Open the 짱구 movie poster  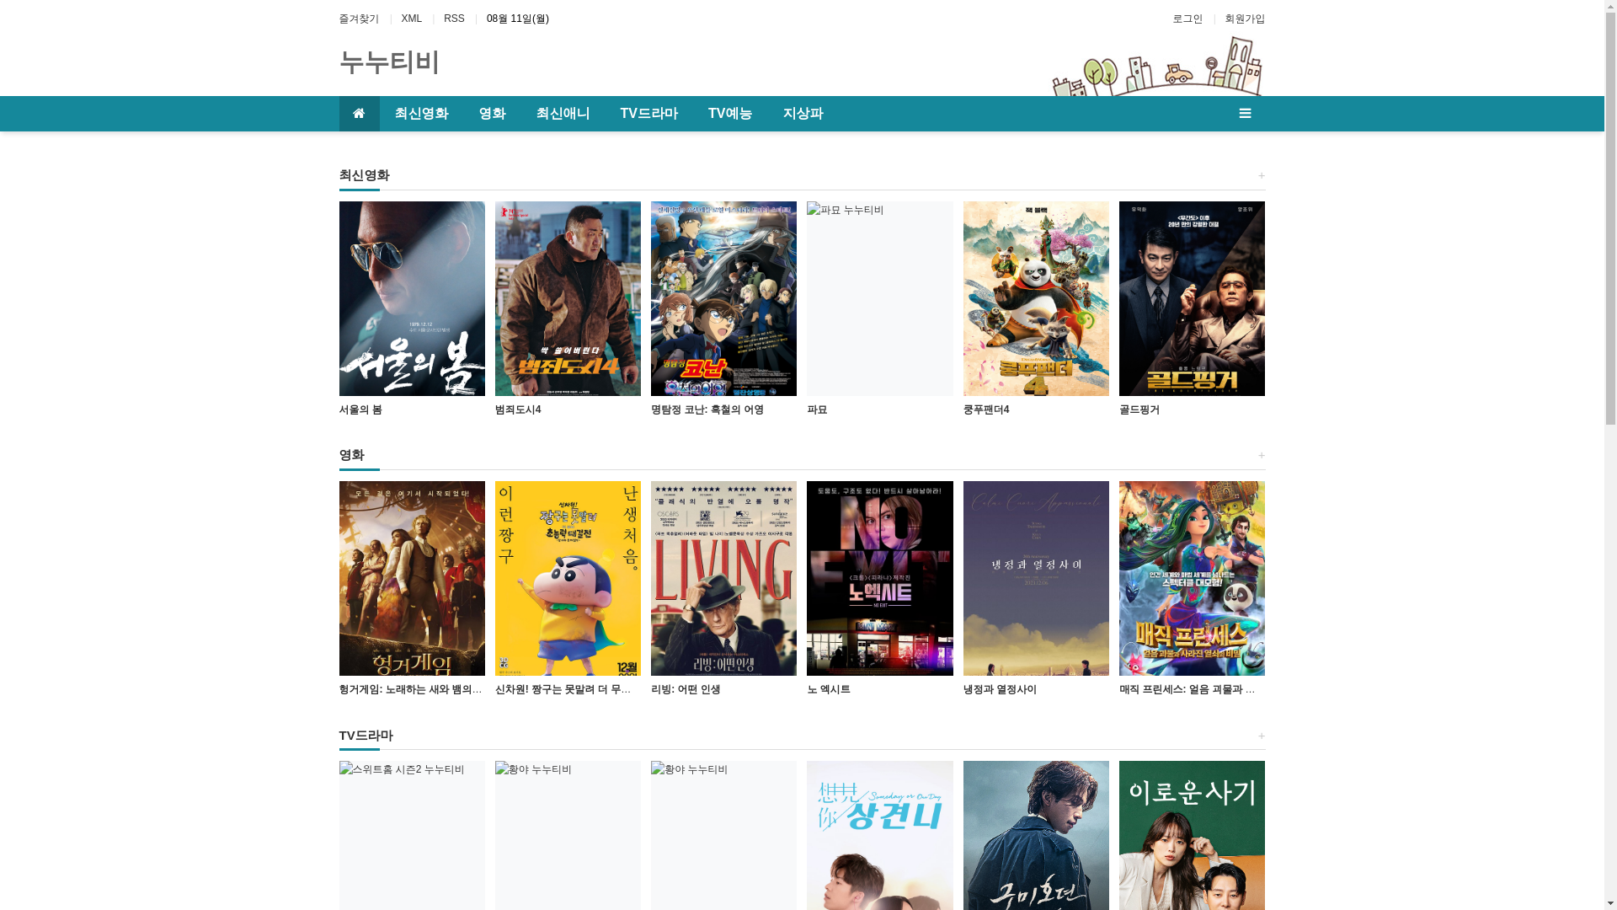click(x=568, y=578)
